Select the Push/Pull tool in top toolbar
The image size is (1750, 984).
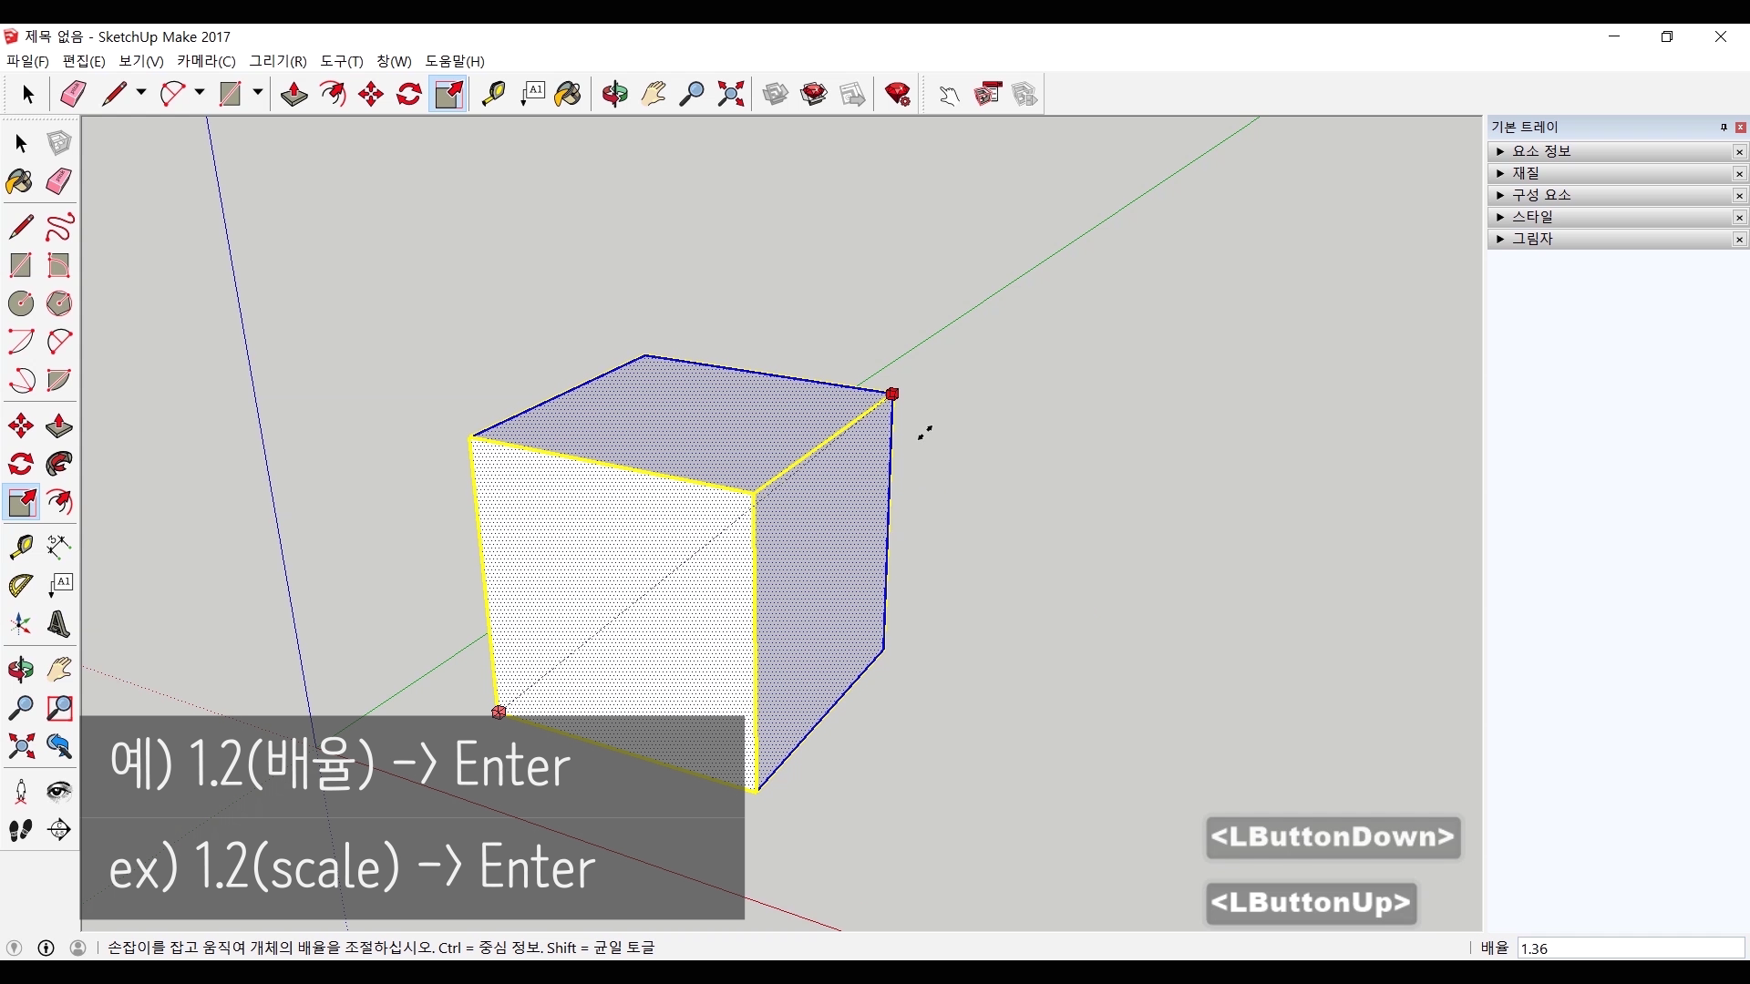click(x=293, y=94)
